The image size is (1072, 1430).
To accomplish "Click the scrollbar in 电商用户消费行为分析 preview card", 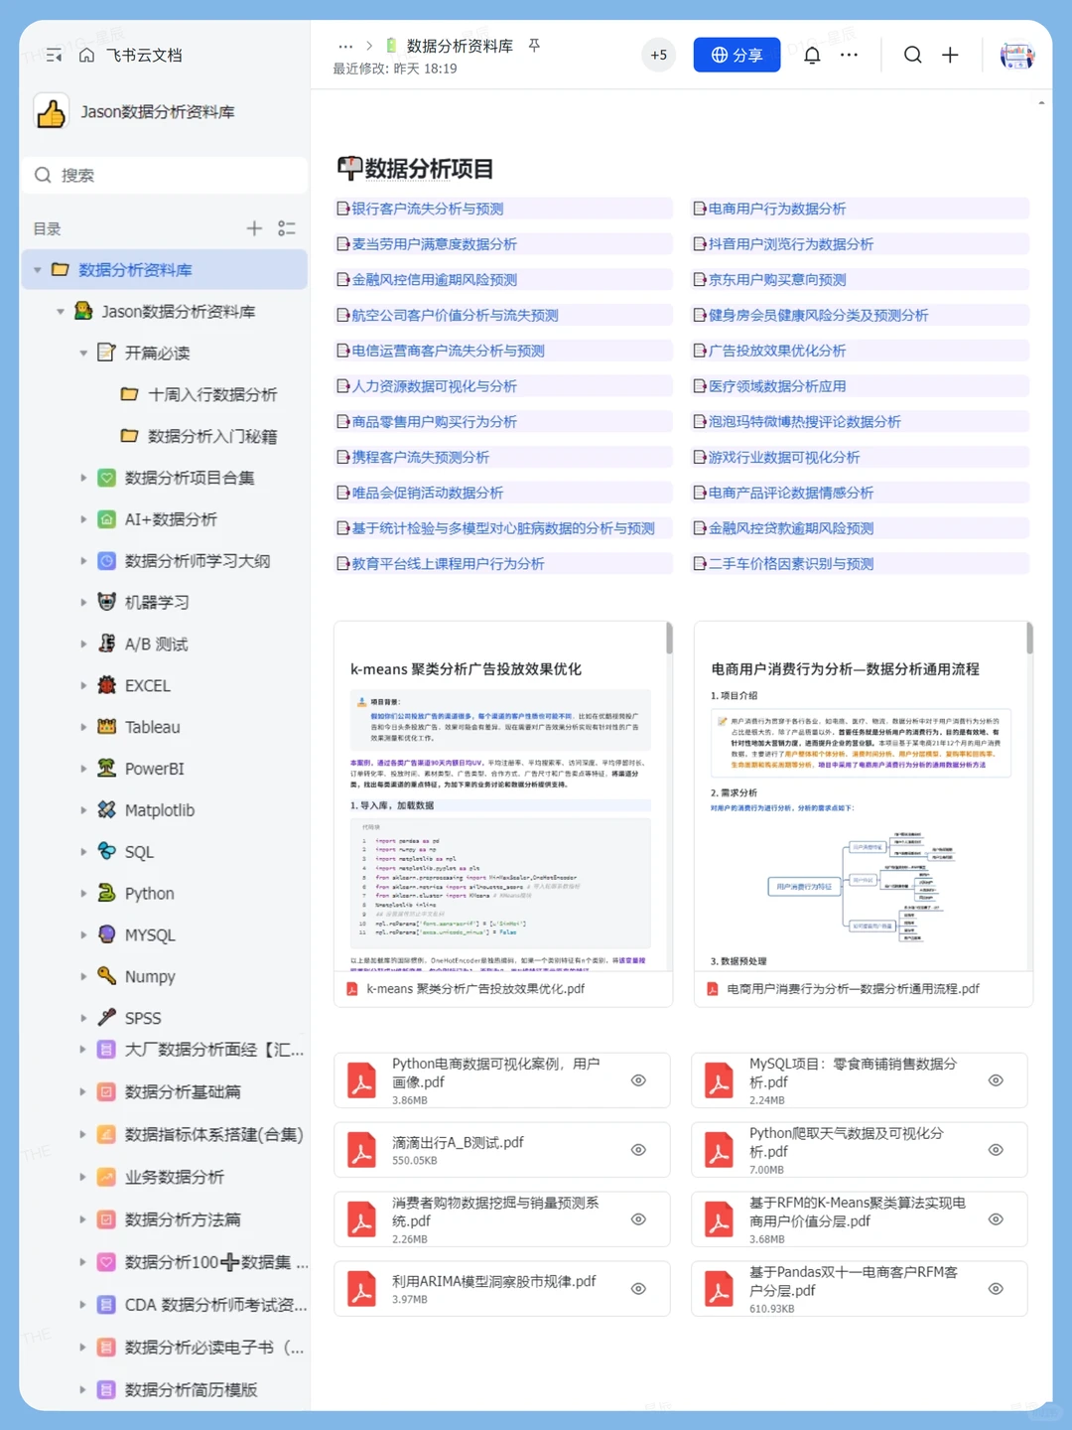I will 1029,638.
